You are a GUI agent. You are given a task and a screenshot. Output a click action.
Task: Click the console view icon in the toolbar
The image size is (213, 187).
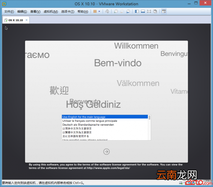[x=164, y=12]
